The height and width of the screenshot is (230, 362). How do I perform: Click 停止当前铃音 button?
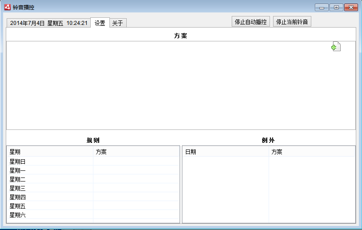click(x=292, y=22)
